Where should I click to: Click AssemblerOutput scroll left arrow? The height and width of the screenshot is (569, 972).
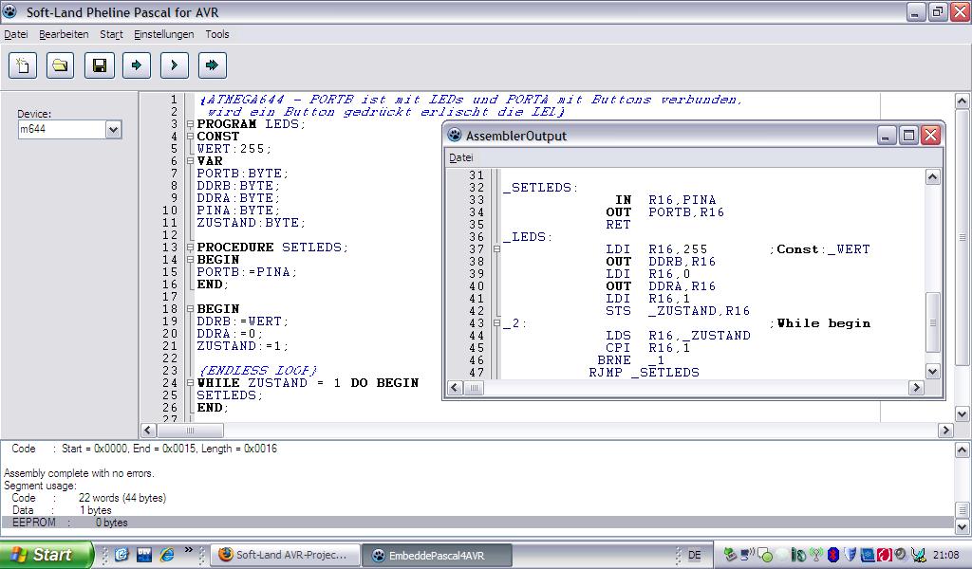tap(455, 388)
